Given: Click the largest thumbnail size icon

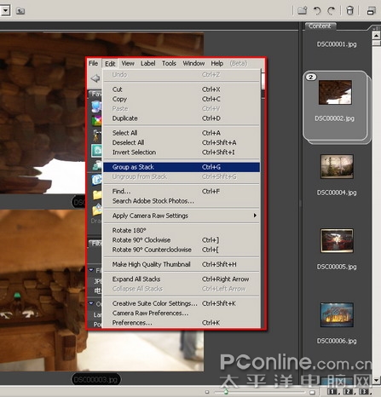Looking at the screenshot, I should 312,392.
